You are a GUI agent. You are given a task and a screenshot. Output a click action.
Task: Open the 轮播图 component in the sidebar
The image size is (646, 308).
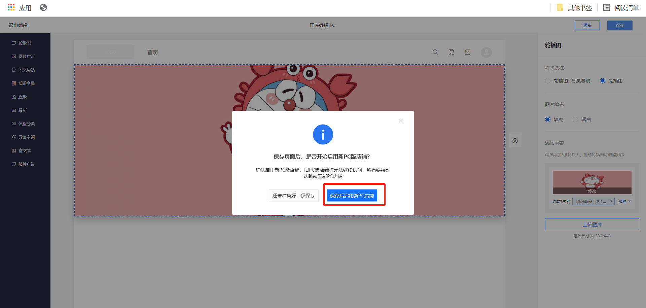(x=21, y=43)
